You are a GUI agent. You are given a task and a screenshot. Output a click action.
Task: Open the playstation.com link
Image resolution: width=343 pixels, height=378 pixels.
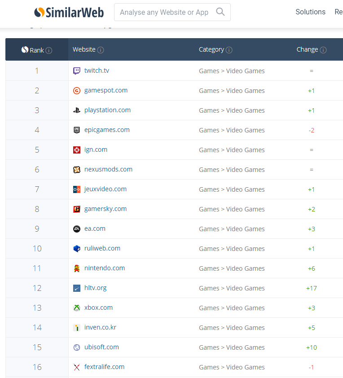(x=107, y=110)
